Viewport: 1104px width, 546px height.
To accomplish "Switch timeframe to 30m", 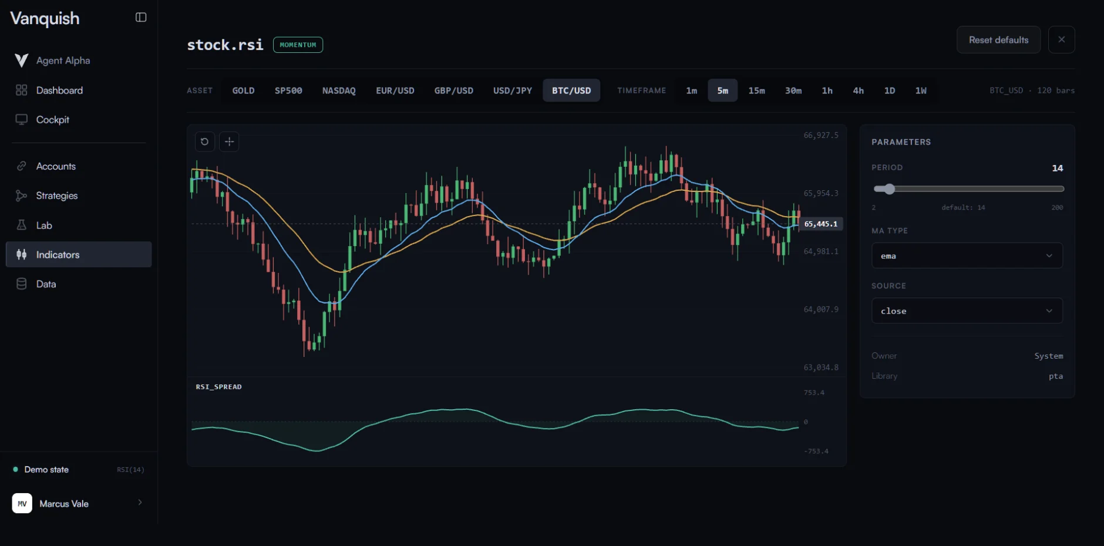I will [793, 90].
